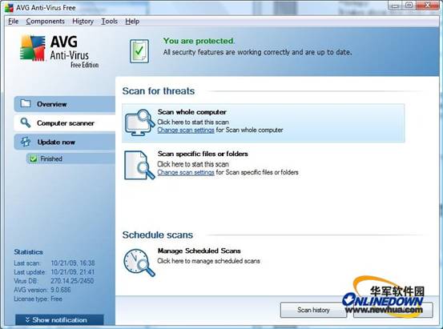Maximize the AVG window
The height and width of the screenshot is (329, 443).
[x=409, y=6]
